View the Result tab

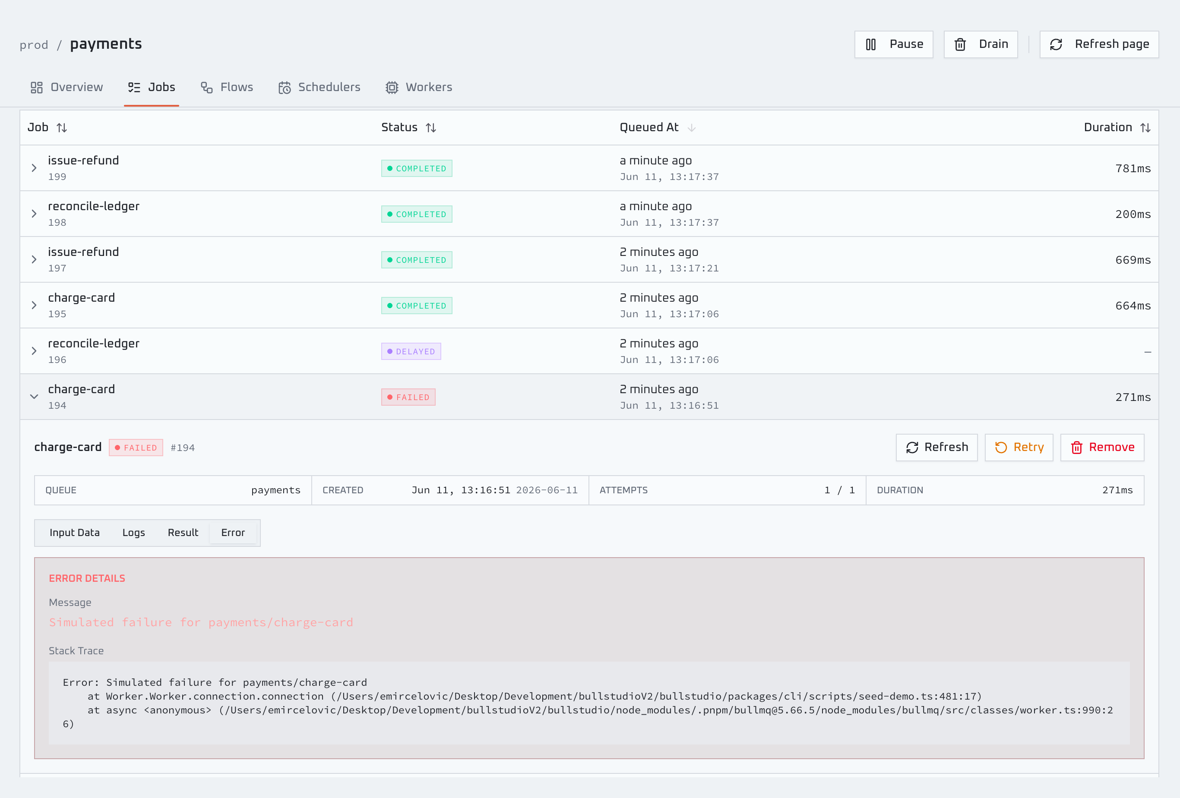tap(183, 533)
